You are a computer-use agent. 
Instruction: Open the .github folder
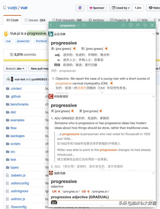(16, 96)
